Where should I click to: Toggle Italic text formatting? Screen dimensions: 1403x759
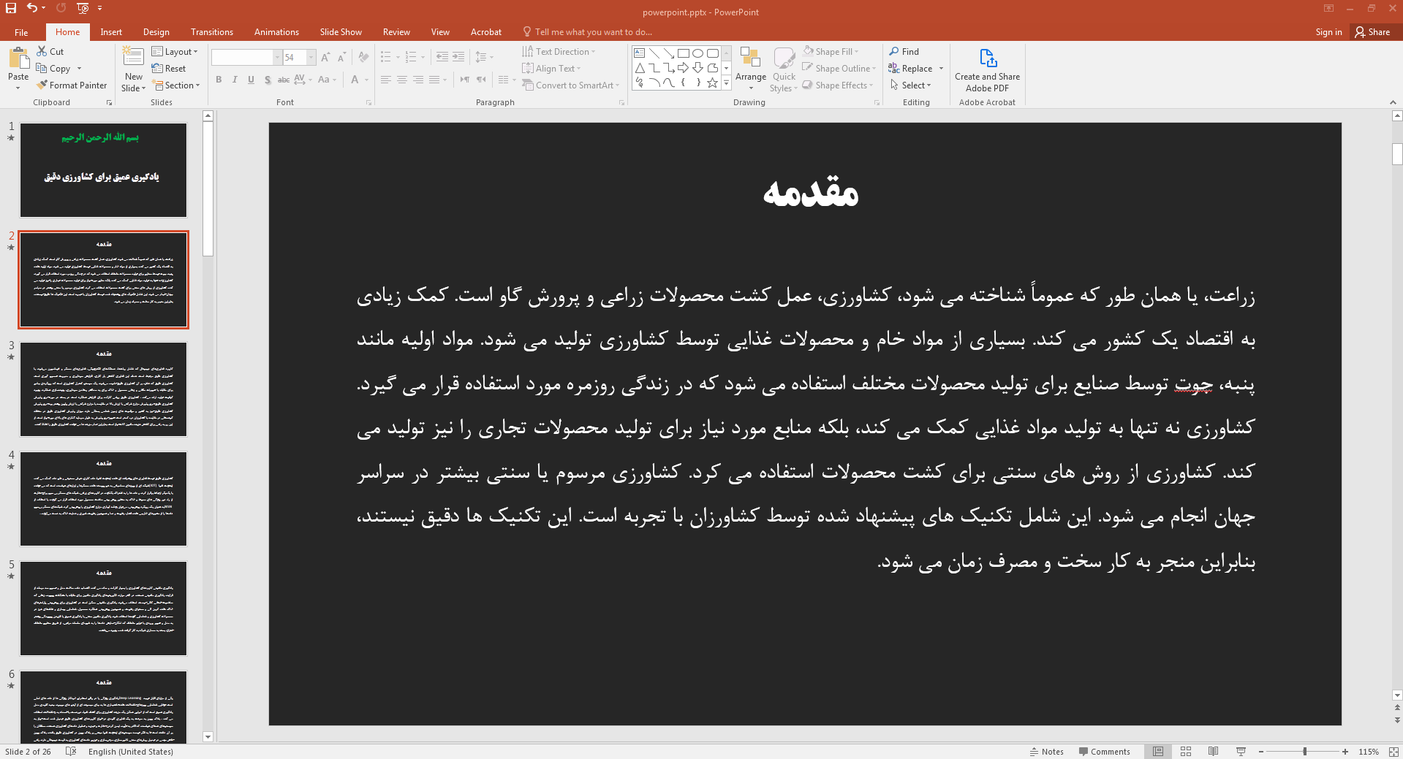pos(235,80)
